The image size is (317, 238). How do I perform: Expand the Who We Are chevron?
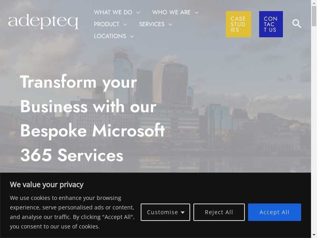tap(197, 13)
